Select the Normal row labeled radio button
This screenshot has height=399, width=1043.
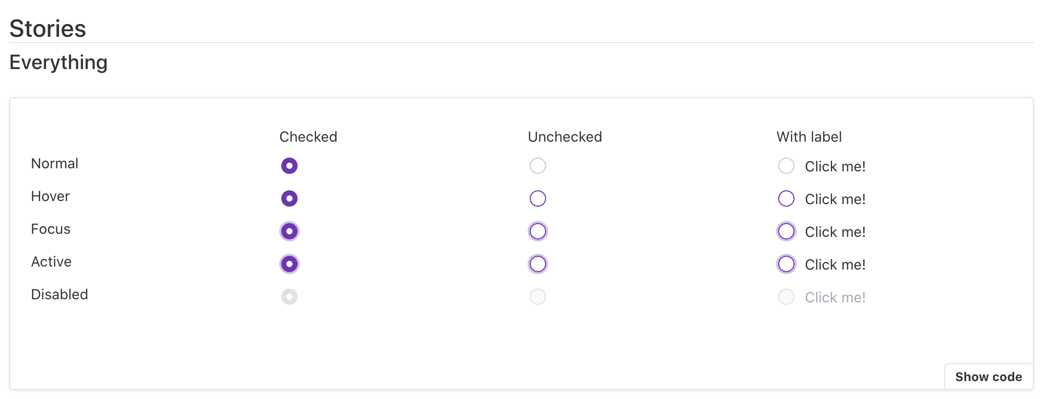[x=786, y=166]
